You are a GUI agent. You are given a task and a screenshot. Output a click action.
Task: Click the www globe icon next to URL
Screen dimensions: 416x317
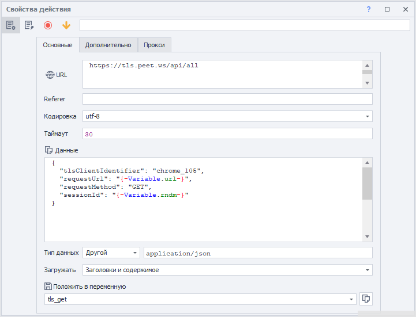click(x=49, y=75)
